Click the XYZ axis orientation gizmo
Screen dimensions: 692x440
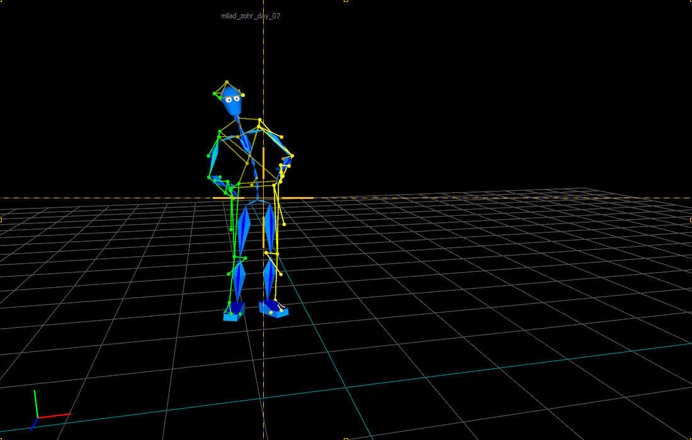[x=50, y=410]
